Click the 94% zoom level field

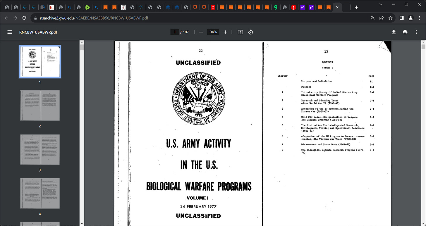213,32
